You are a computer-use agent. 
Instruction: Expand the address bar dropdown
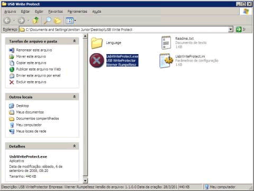click(x=231, y=29)
